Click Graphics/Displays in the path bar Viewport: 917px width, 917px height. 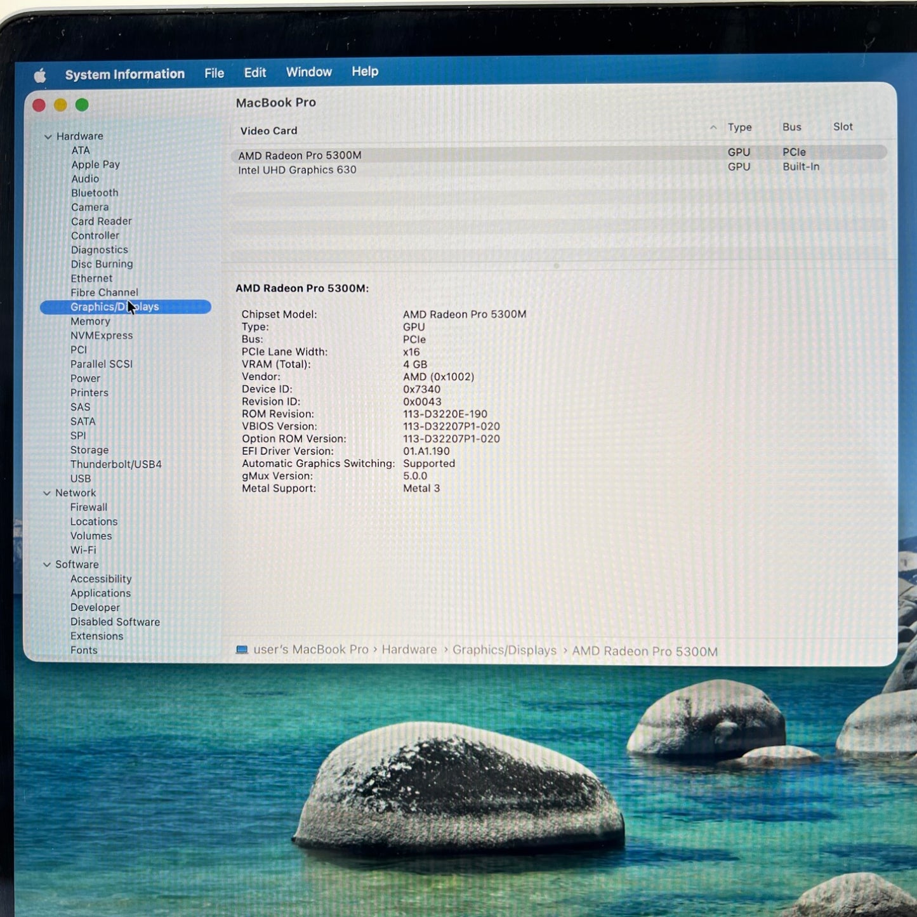point(505,650)
